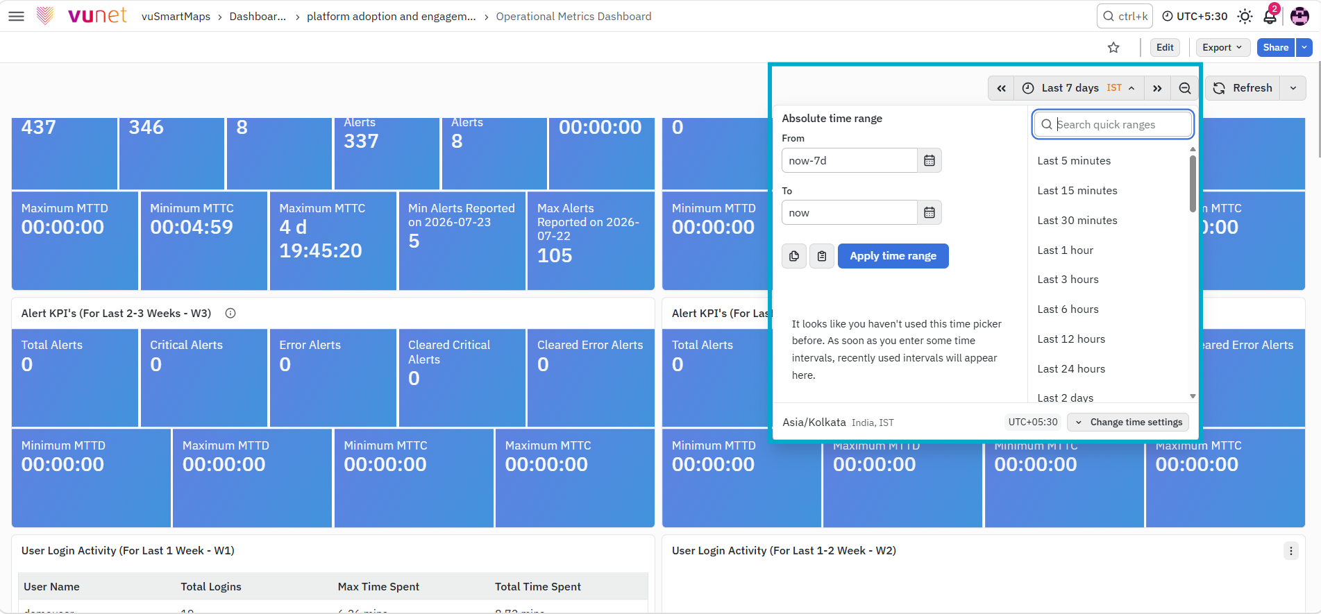Image resolution: width=1321 pixels, height=614 pixels.
Task: Expand the Share options arrow
Action: [1304, 47]
